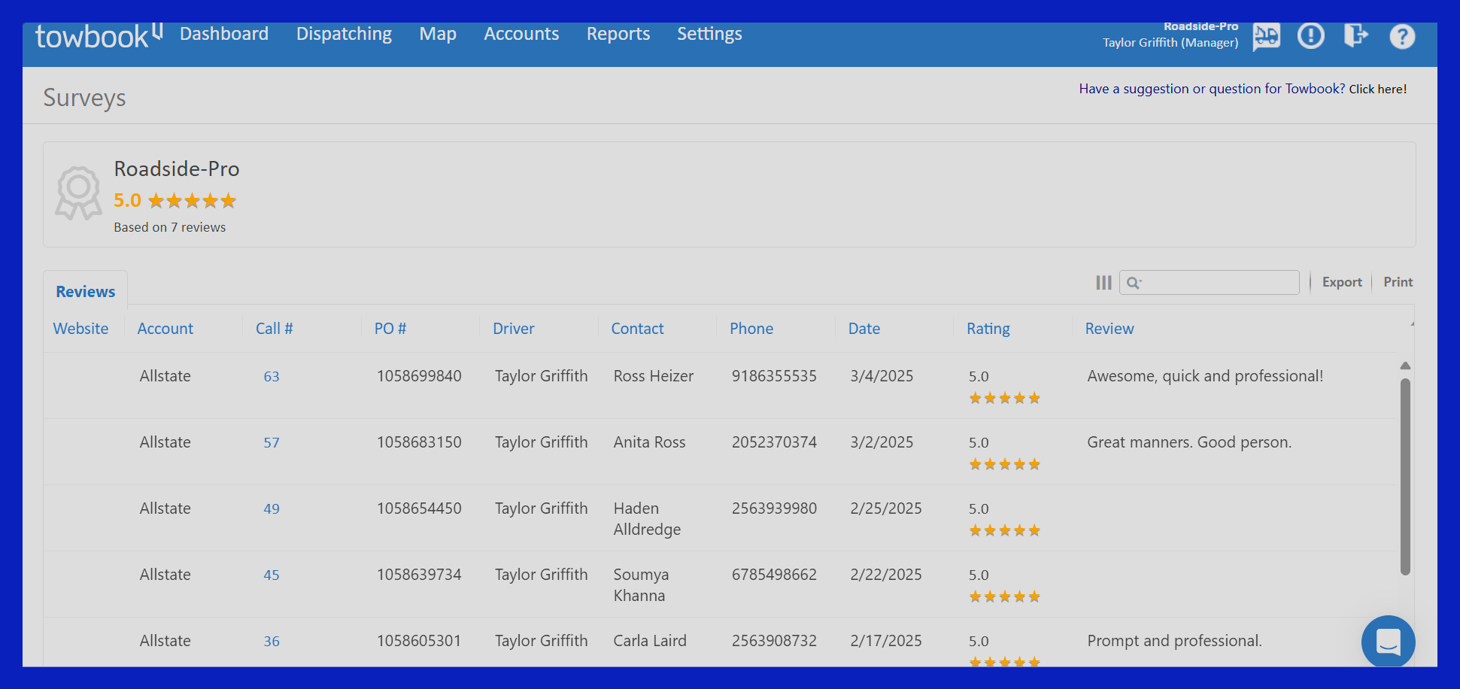1460x689 pixels.
Task: Select the Reviews tab
Action: [x=85, y=292]
